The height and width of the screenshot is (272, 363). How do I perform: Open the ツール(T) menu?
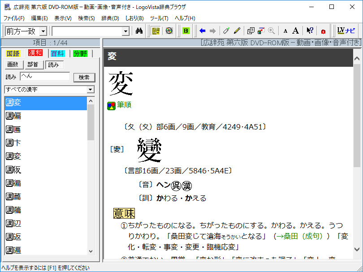tap(159, 18)
